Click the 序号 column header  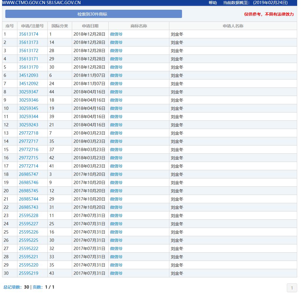pyautogui.click(x=10, y=26)
